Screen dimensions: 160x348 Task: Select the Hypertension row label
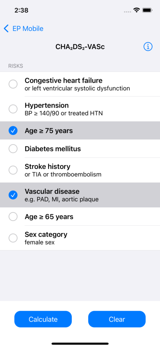click(x=47, y=105)
